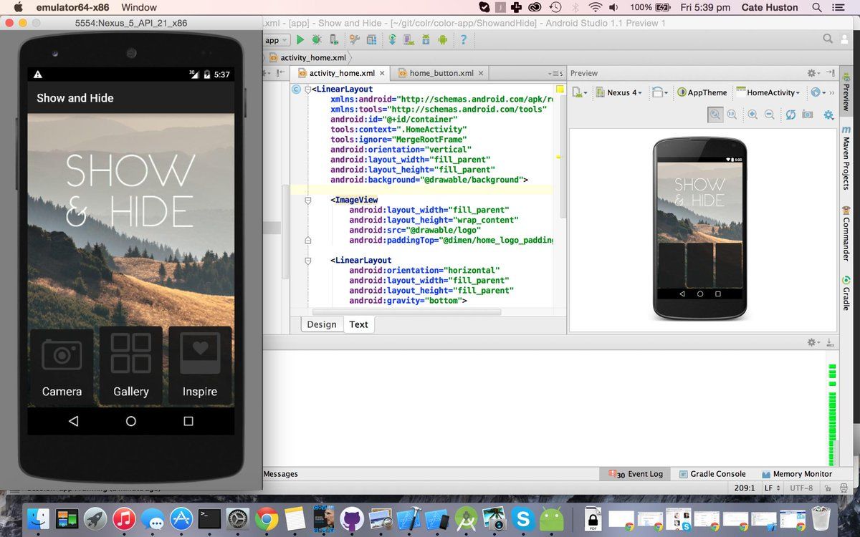Switch to the Design view button
The height and width of the screenshot is (537, 860).
(x=321, y=324)
